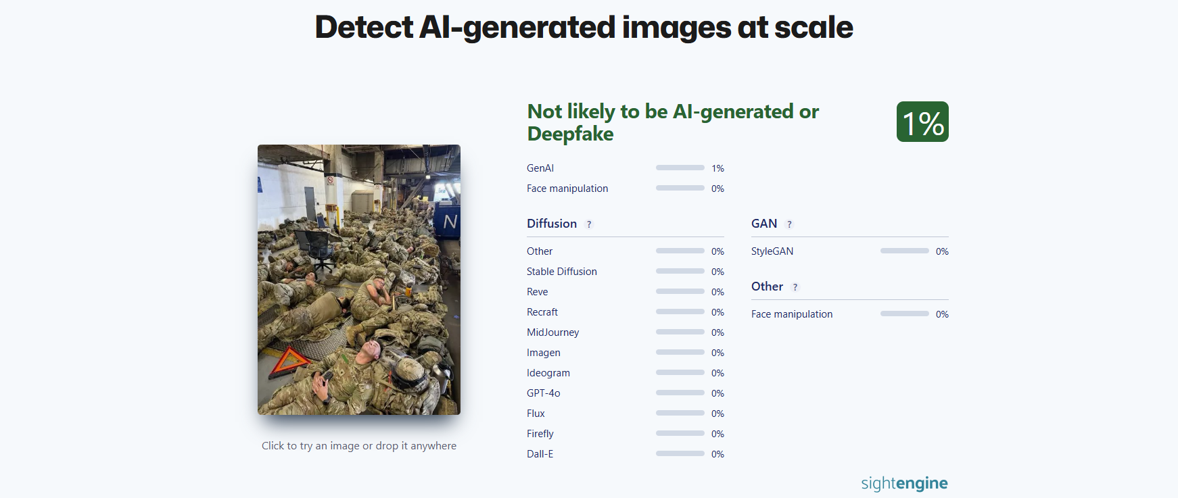Click the GAN help question mark icon
This screenshot has width=1178, height=498.
tap(789, 224)
